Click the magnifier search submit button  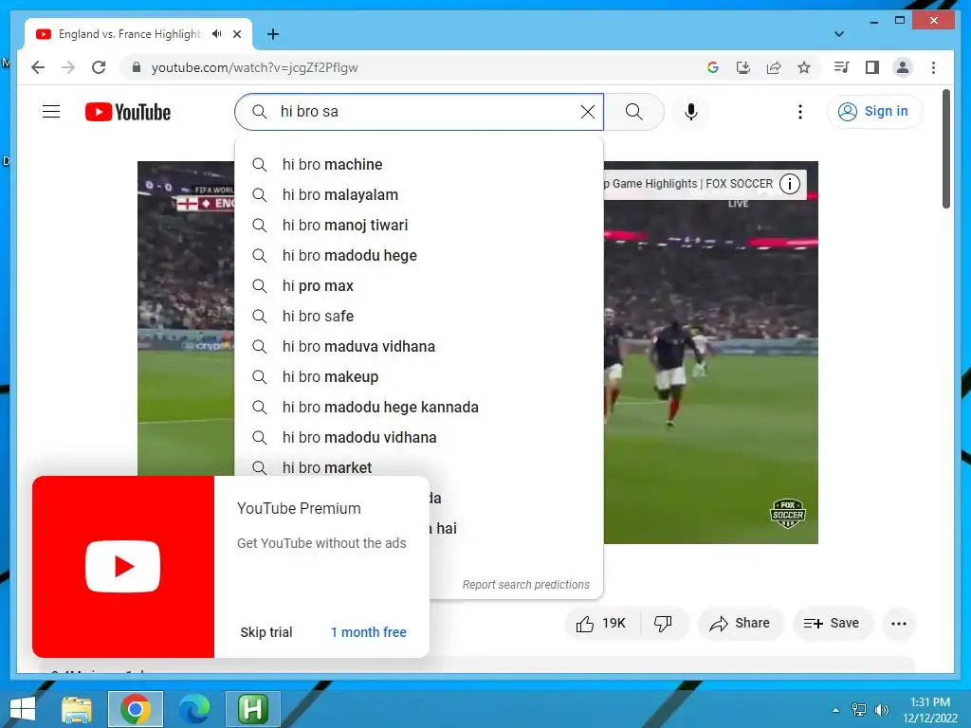(x=633, y=112)
